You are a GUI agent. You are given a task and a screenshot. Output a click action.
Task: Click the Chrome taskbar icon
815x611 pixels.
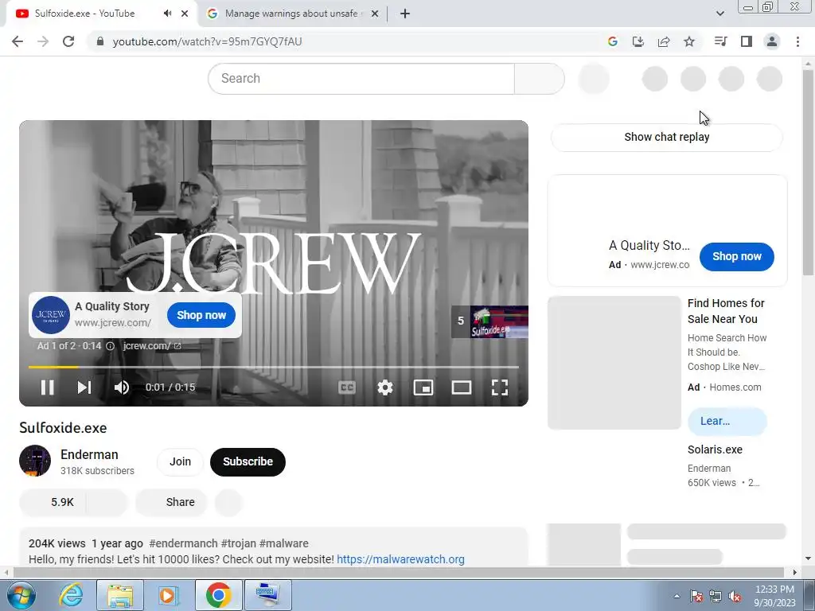218,595
